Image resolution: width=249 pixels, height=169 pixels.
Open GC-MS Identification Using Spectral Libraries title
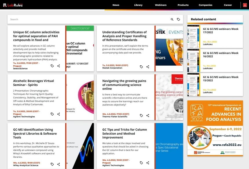point(35,134)
